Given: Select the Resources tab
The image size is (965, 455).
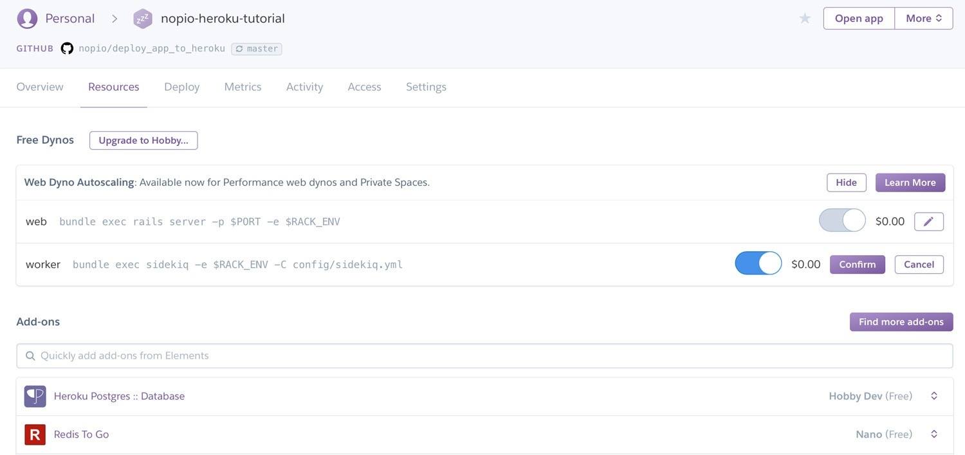Looking at the screenshot, I should click(114, 87).
